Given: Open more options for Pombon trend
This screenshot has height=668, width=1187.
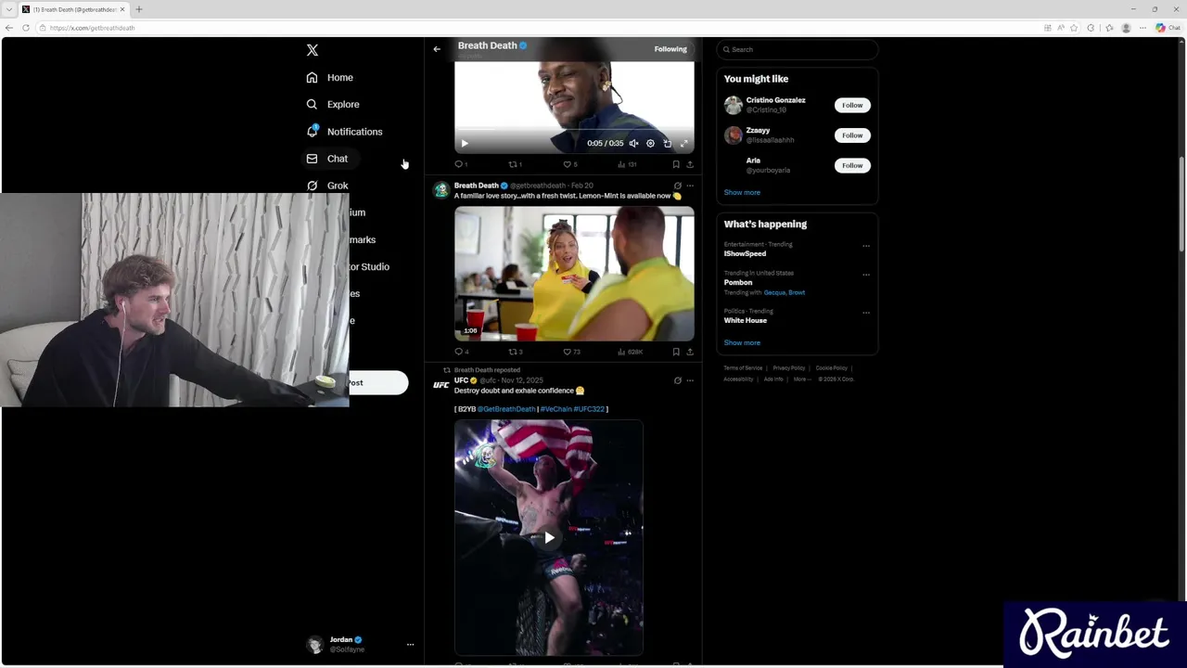Looking at the screenshot, I should point(866,275).
